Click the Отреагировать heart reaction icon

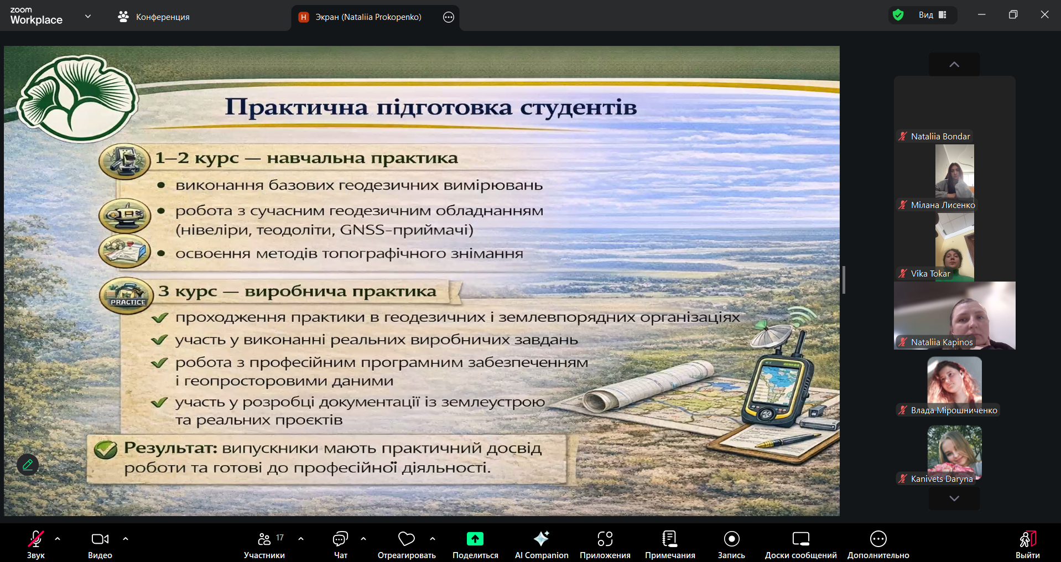pos(406,539)
